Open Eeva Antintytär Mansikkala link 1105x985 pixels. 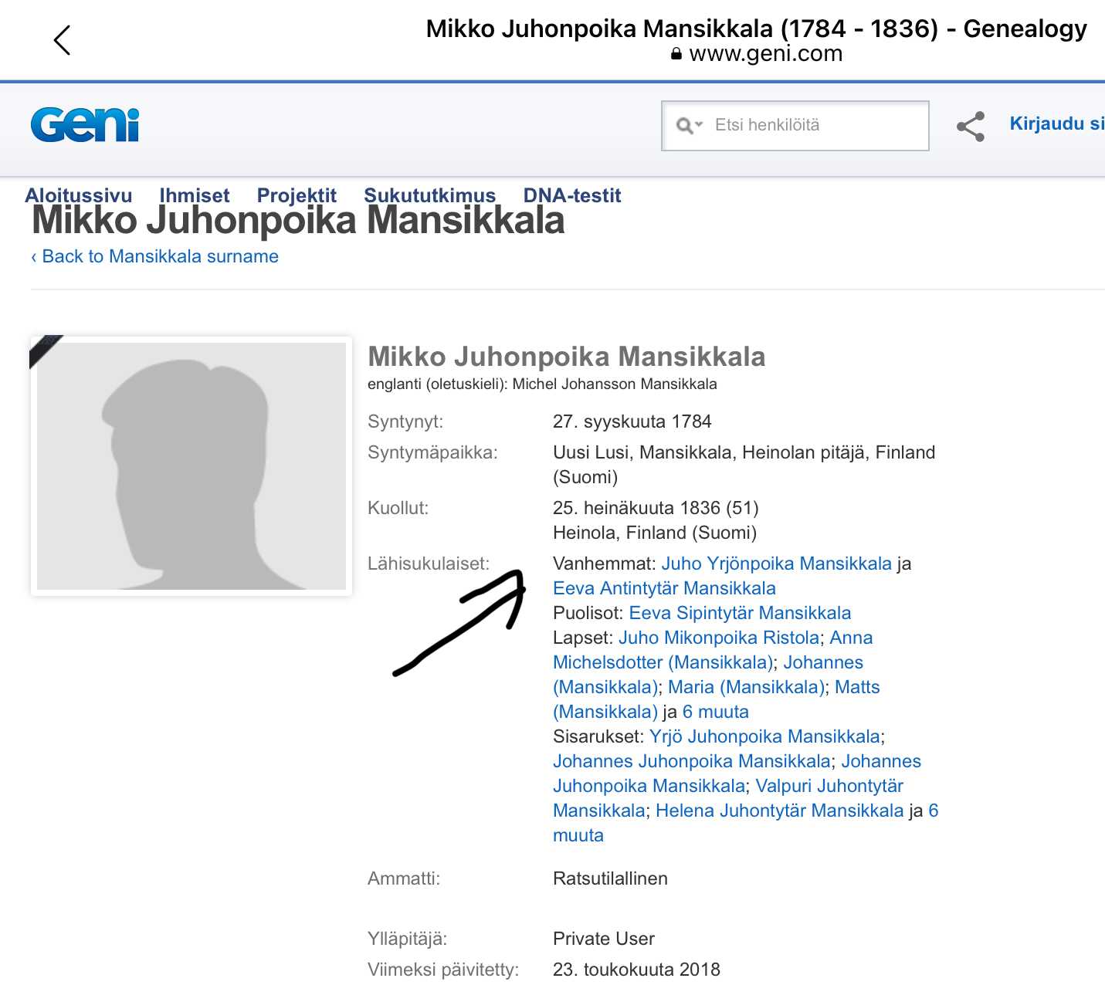point(664,588)
